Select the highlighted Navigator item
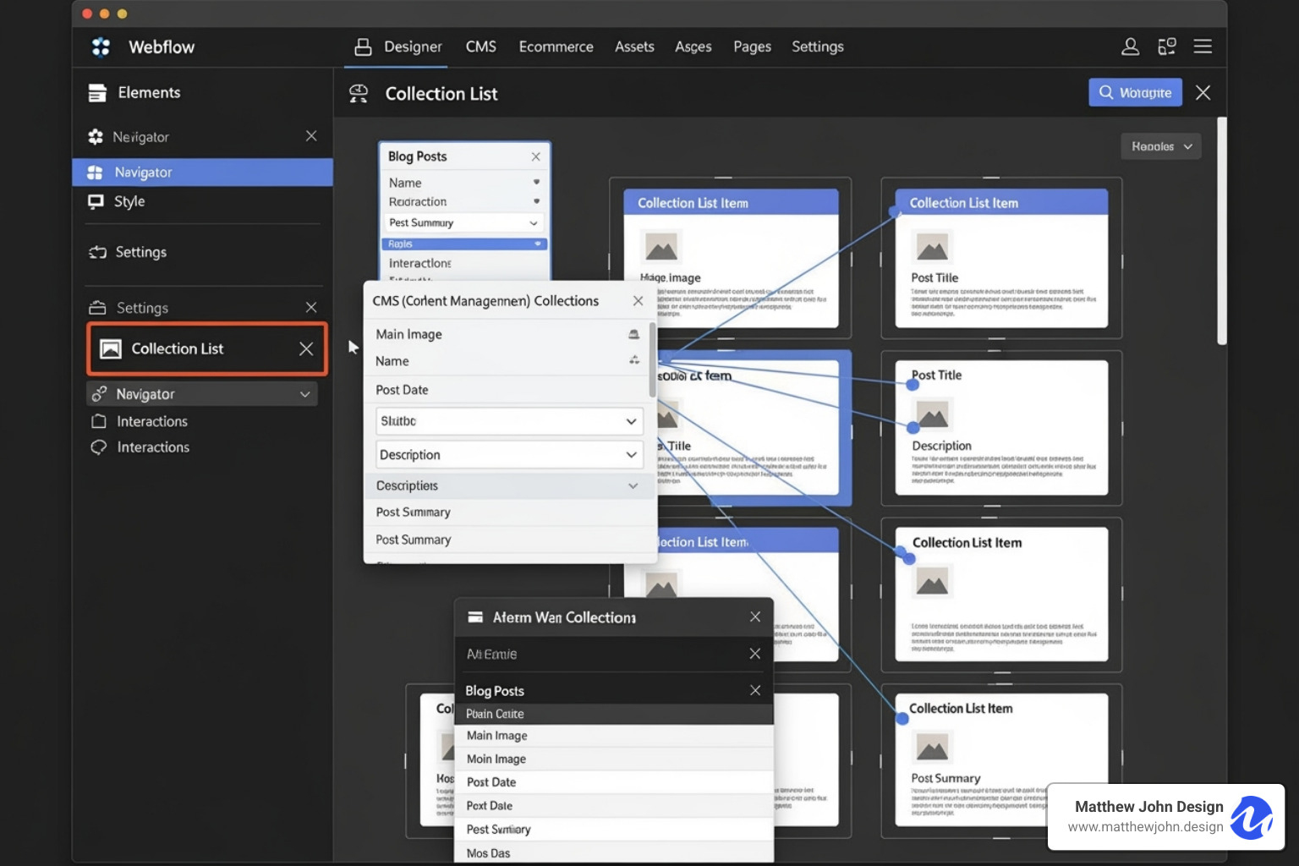This screenshot has height=866, width=1299. pos(203,172)
